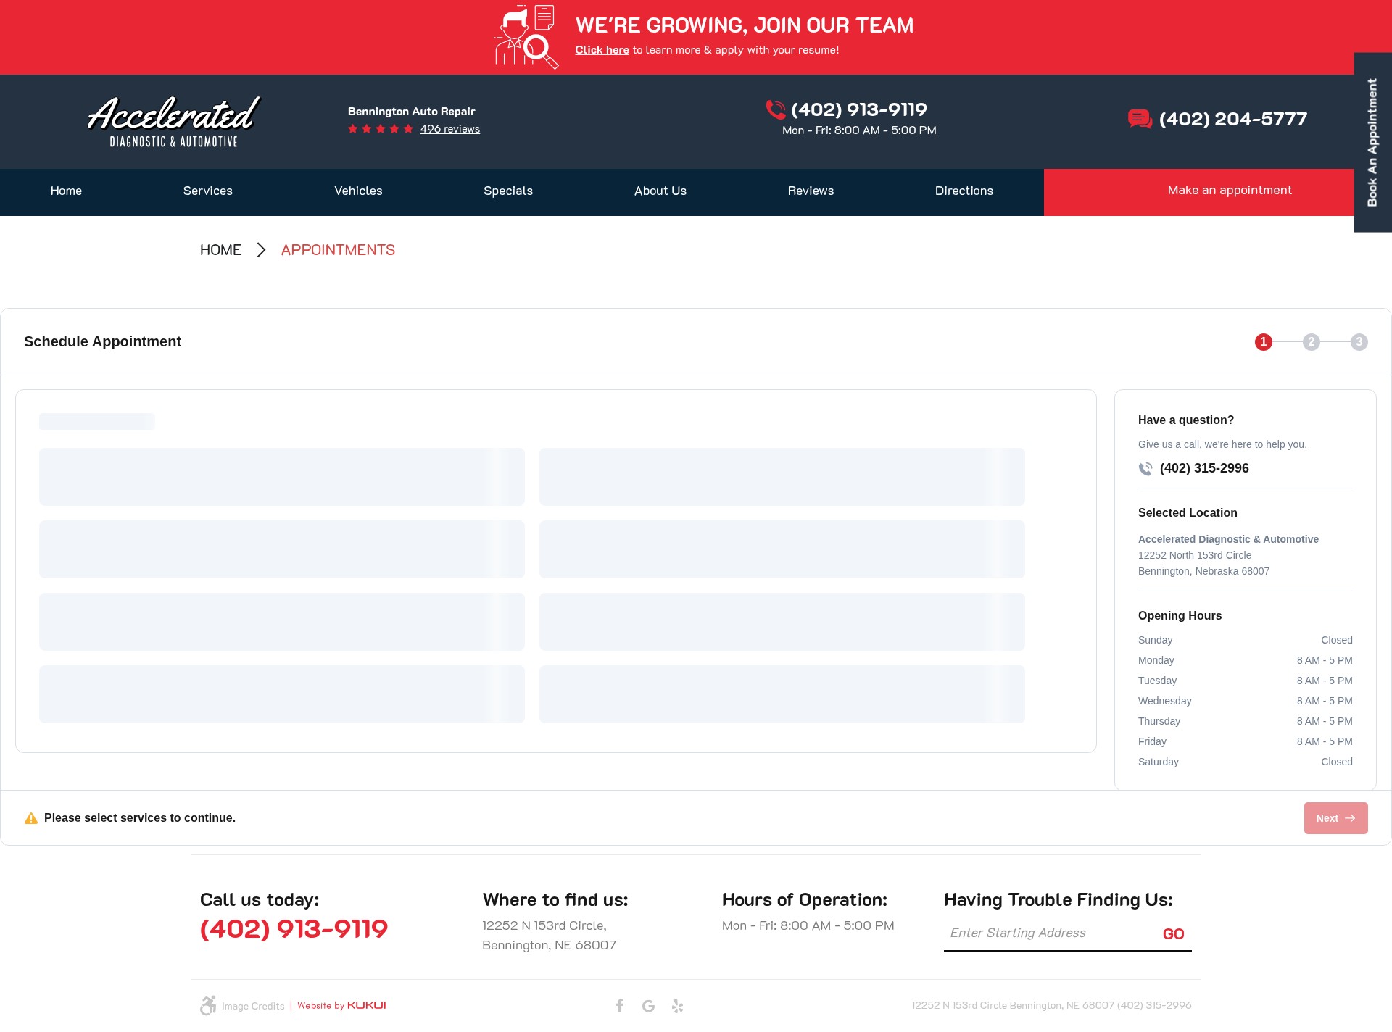Click the Enter Starting Address field
This screenshot has height=1032, width=1392.
(1050, 933)
